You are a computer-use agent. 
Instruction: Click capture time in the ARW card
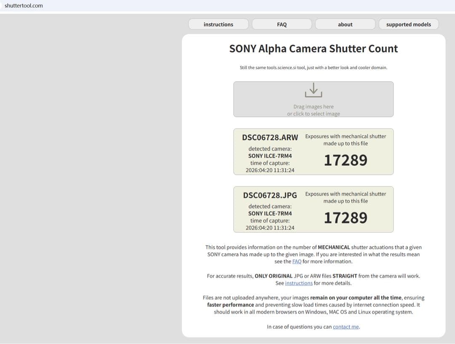[270, 170]
